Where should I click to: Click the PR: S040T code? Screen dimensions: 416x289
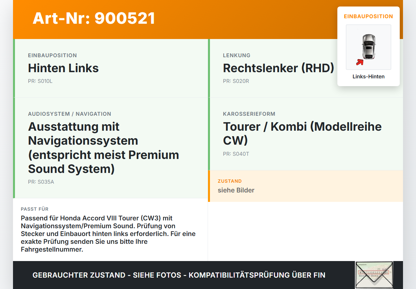pos(236,154)
